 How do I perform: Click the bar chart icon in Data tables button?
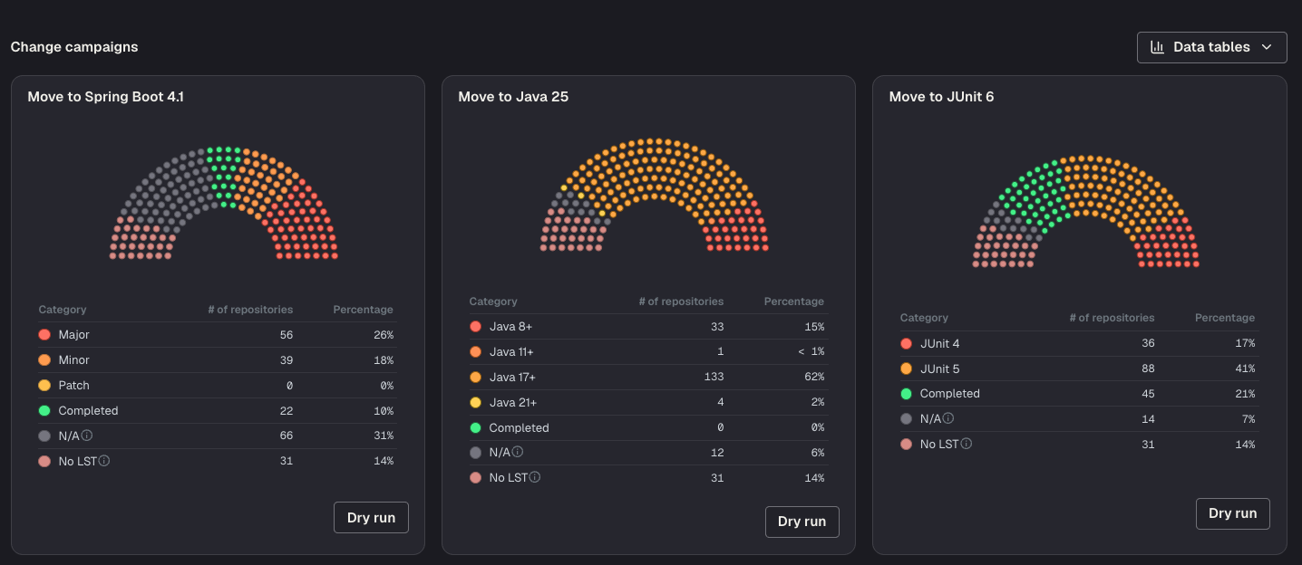tap(1157, 47)
